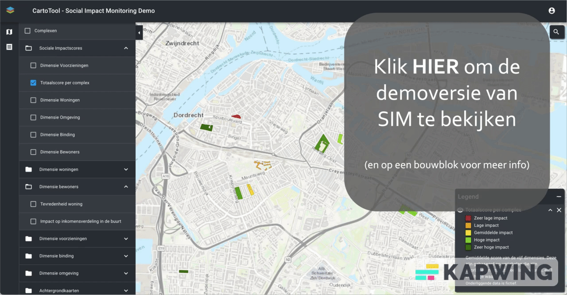Image resolution: width=567 pixels, height=295 pixels.
Task: Open the user account menu icon
Action: (551, 11)
